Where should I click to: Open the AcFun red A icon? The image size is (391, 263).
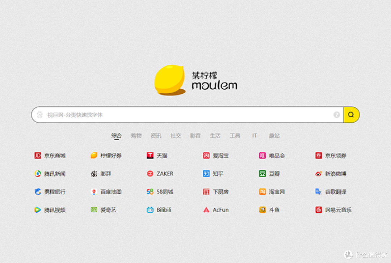pos(206,210)
